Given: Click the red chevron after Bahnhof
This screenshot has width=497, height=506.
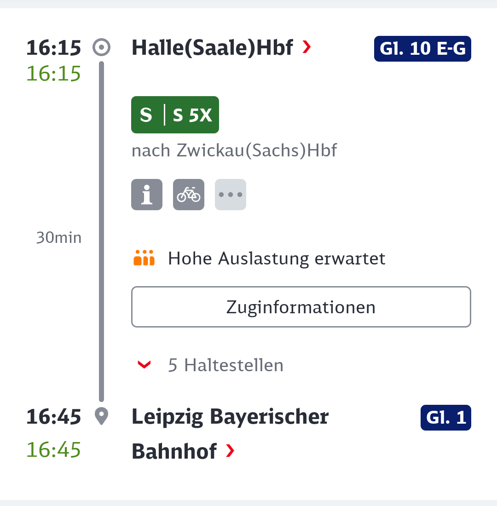Looking at the screenshot, I should [x=230, y=451].
